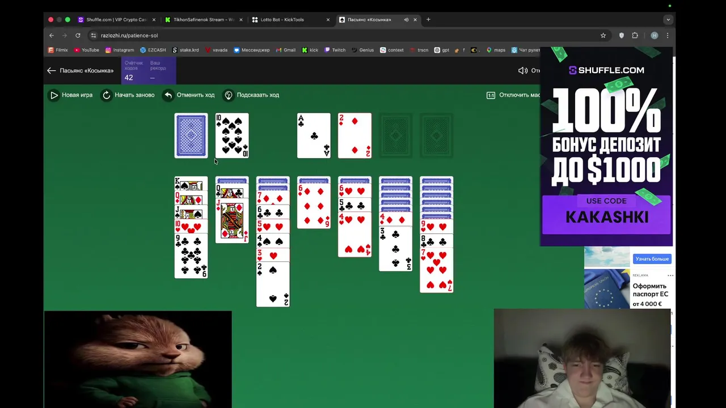Open the YouTube bookmark
The width and height of the screenshot is (726, 408).
pos(86,50)
